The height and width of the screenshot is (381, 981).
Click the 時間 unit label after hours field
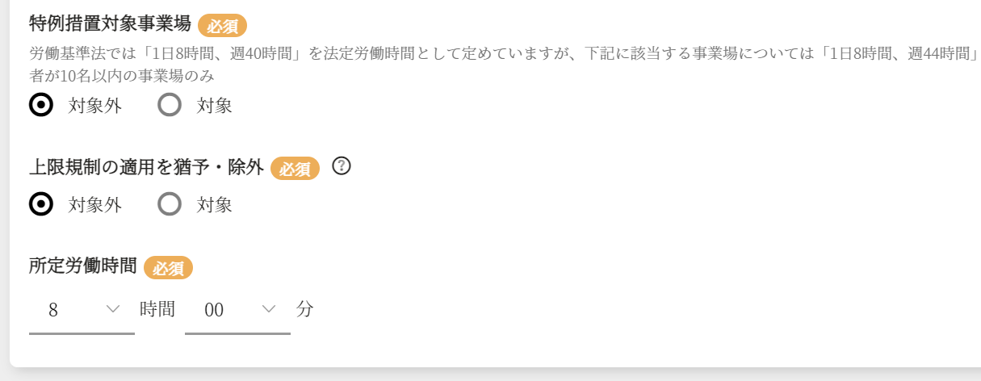pyautogui.click(x=157, y=308)
